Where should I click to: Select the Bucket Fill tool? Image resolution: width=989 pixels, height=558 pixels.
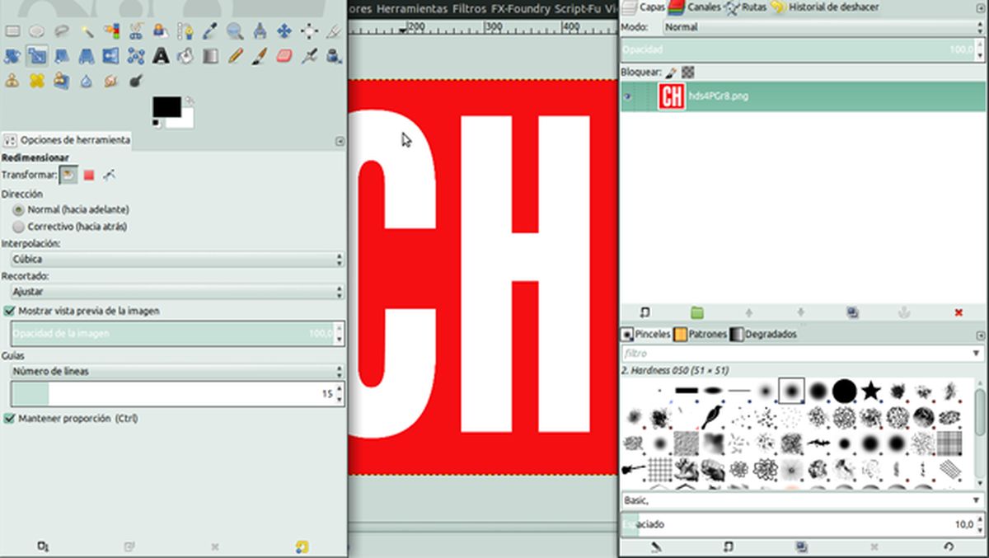coord(185,55)
